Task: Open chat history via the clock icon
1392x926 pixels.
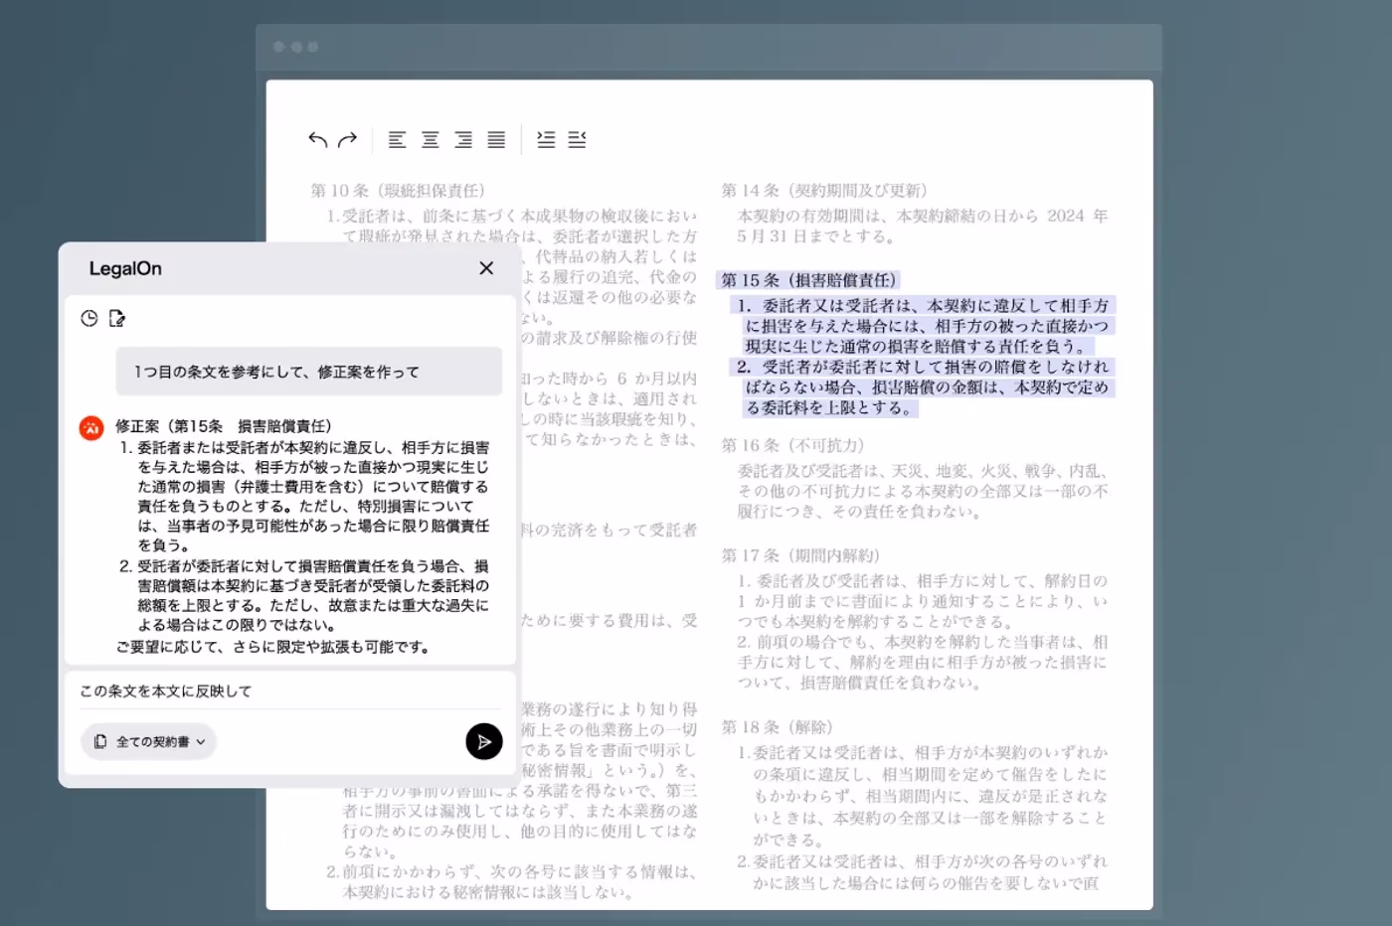Action: (x=87, y=319)
